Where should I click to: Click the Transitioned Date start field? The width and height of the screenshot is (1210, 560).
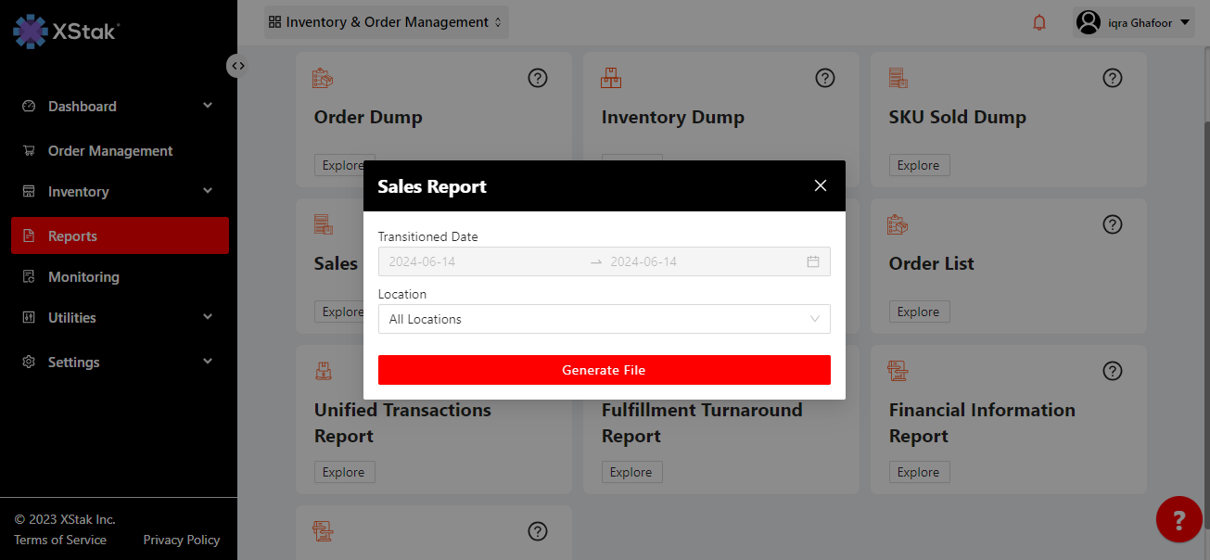(482, 261)
